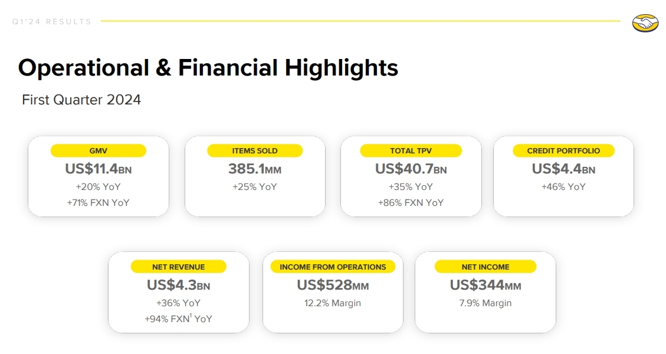The image size is (666, 354).
Task: Click the 385.1MM items sold figure
Action: (x=255, y=169)
